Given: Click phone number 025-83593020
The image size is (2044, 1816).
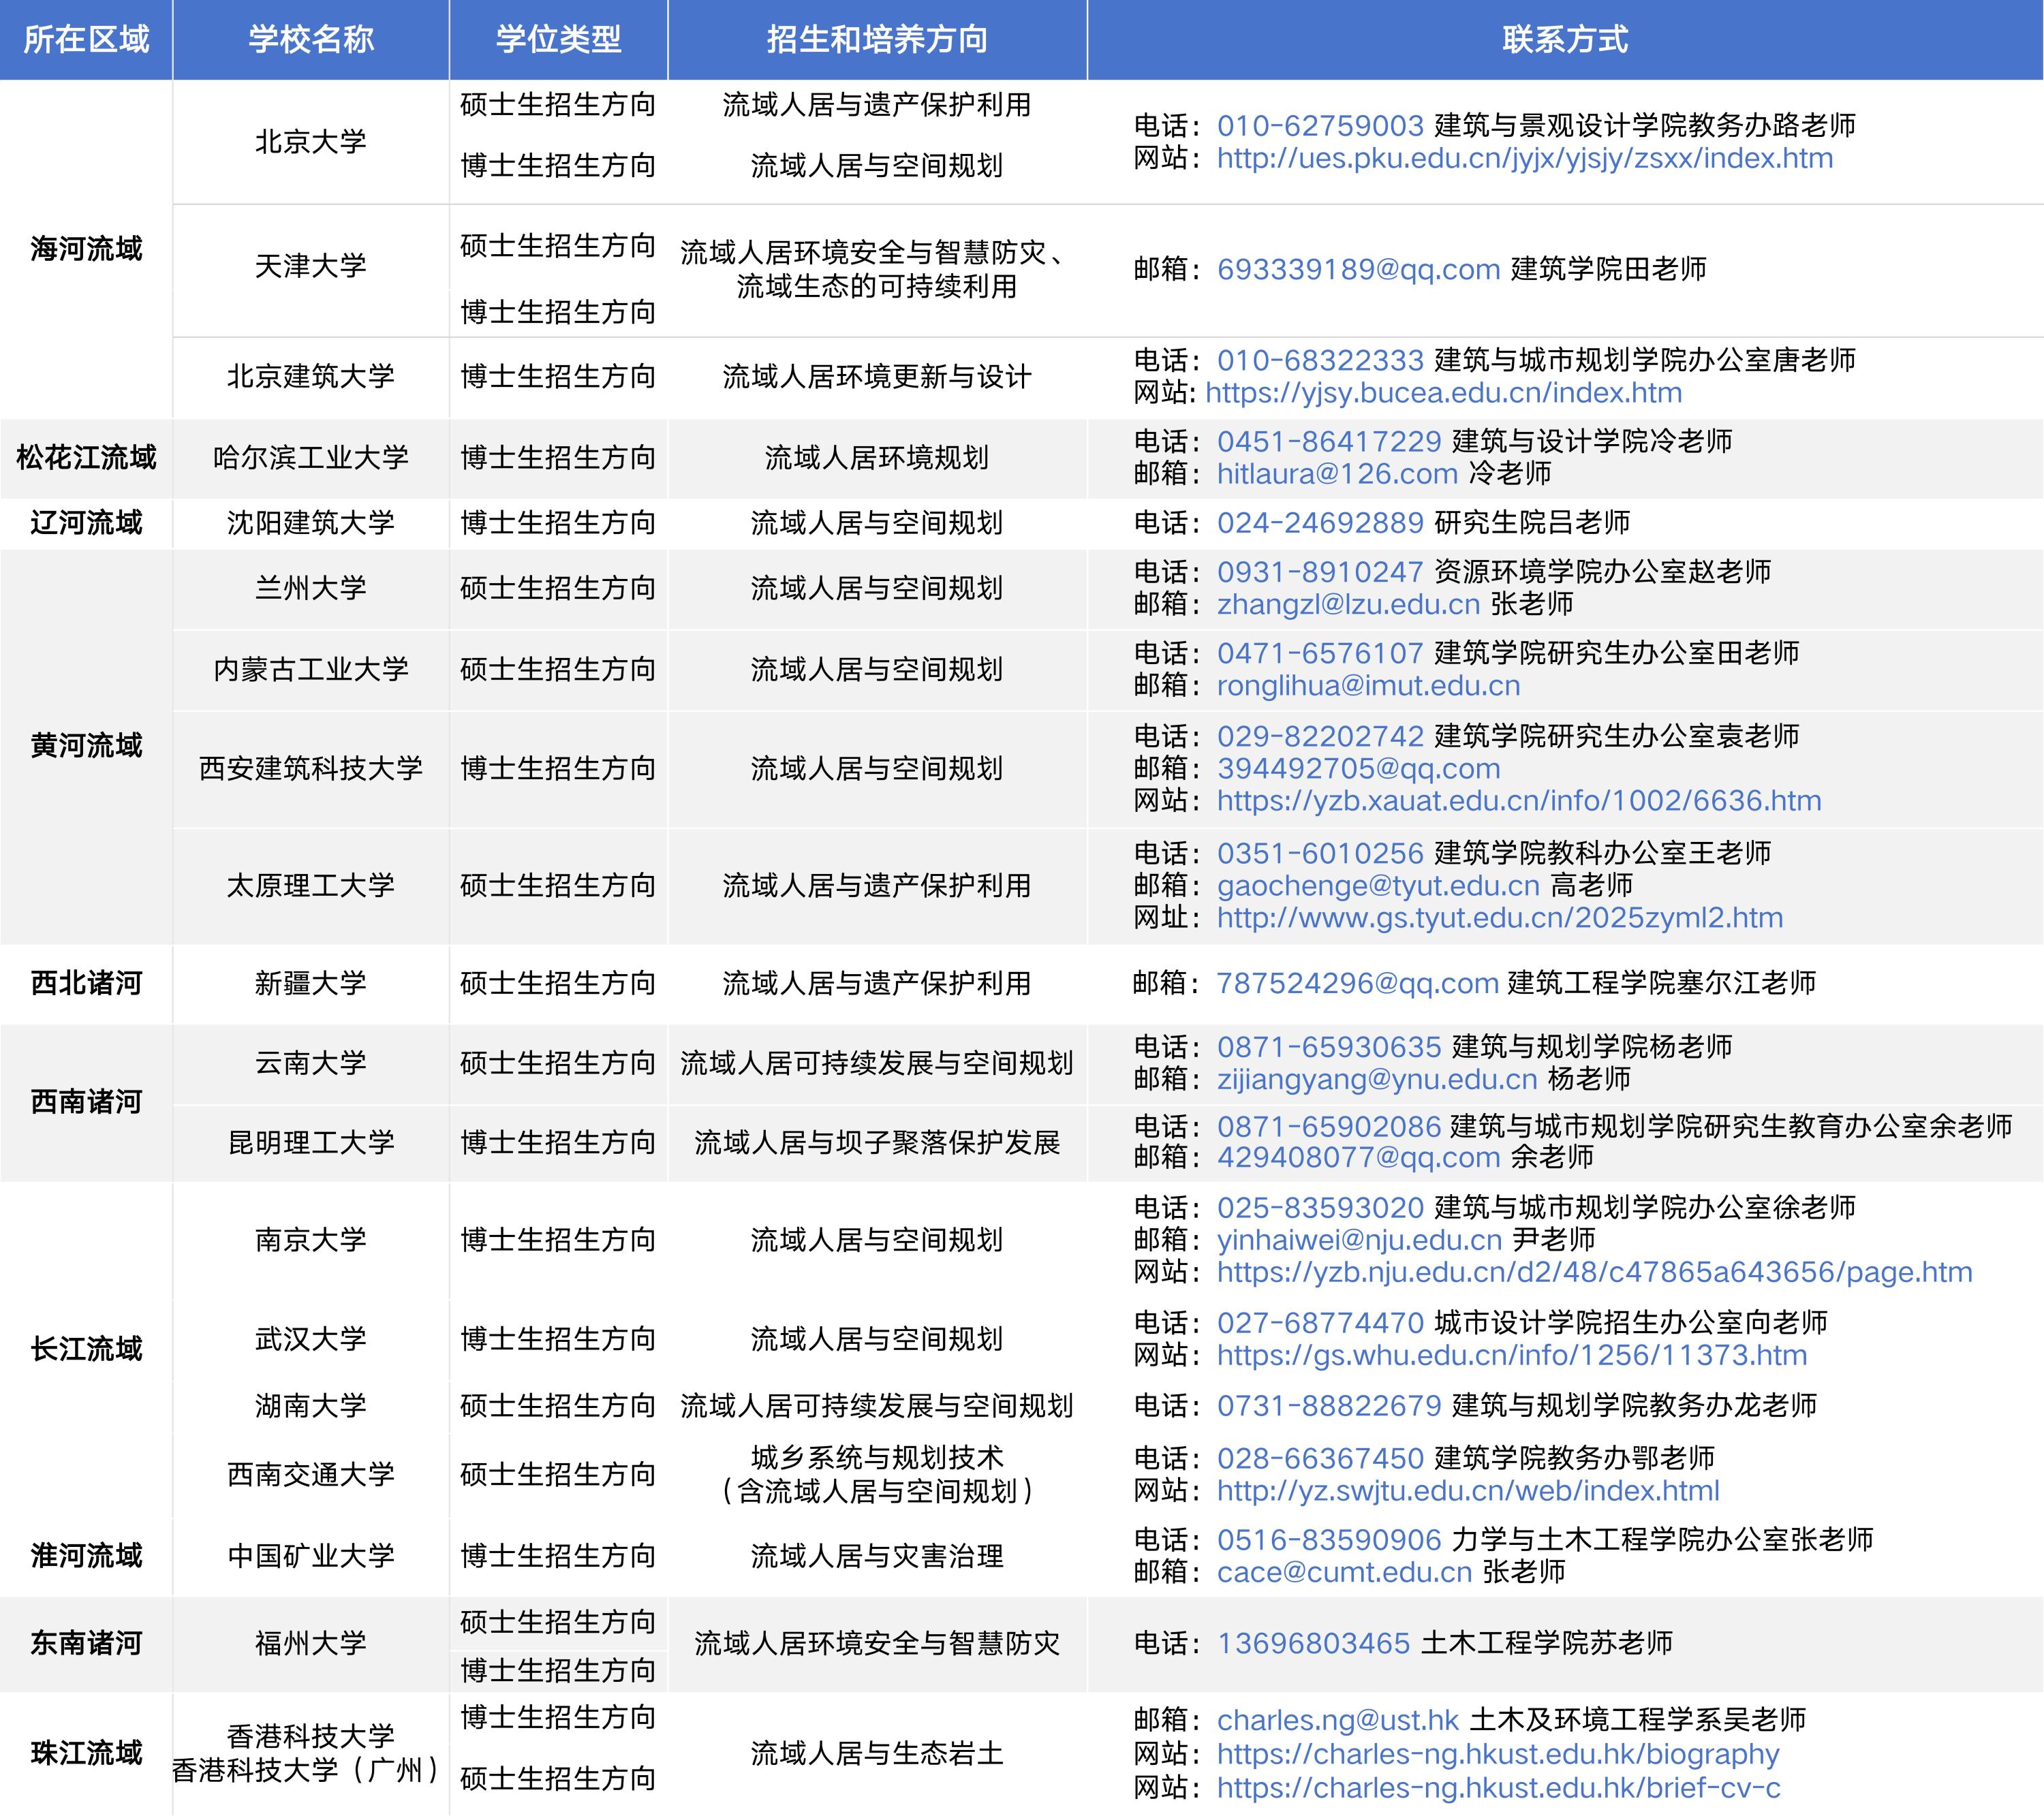Looking at the screenshot, I should (x=1320, y=1207).
